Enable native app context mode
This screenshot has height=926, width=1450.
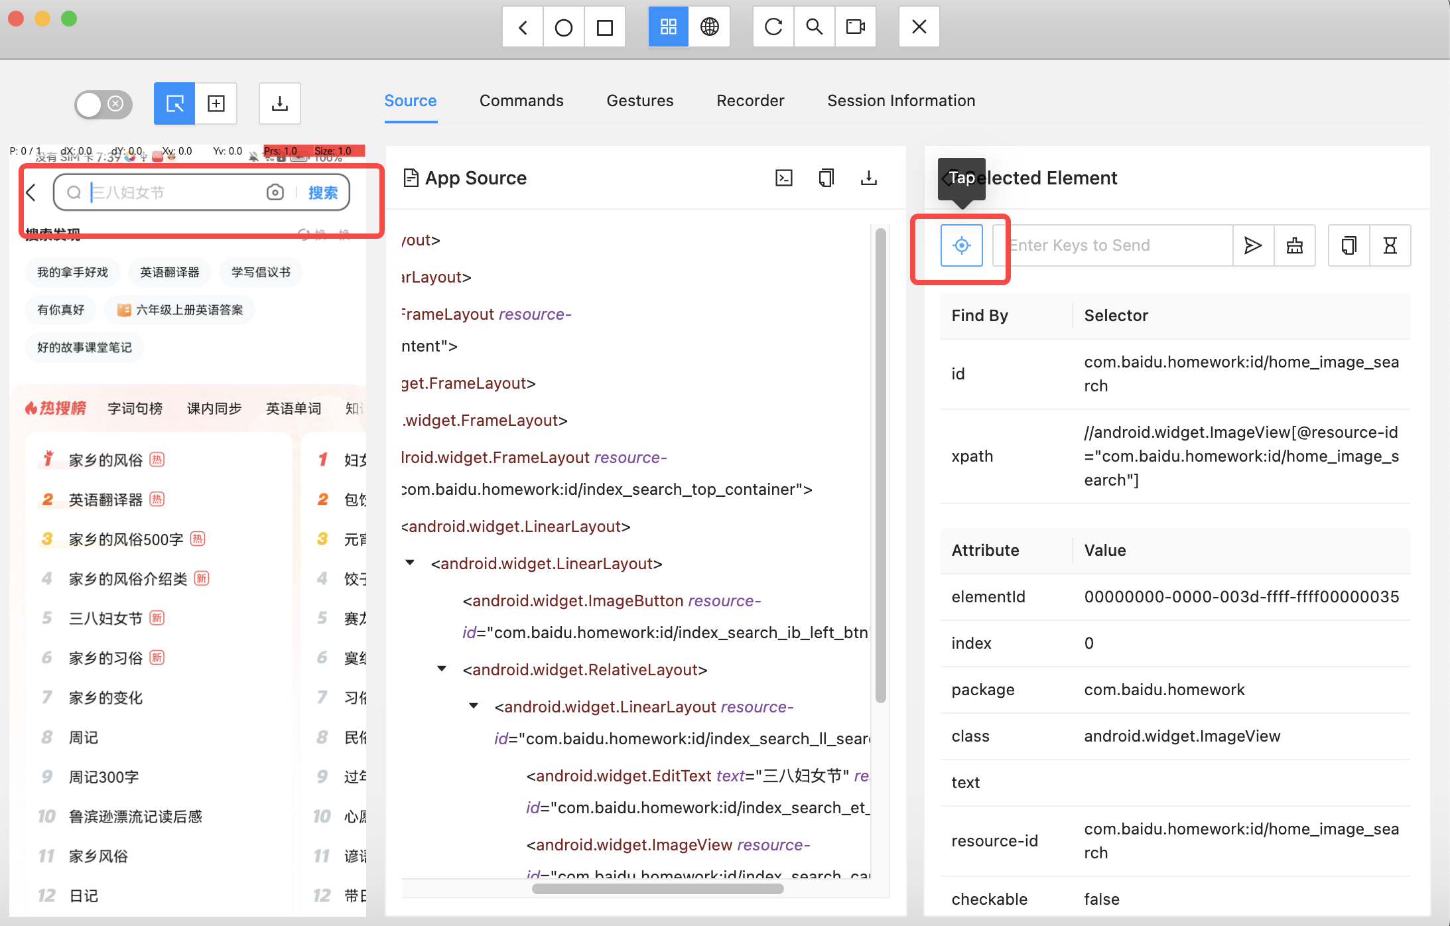click(x=668, y=27)
